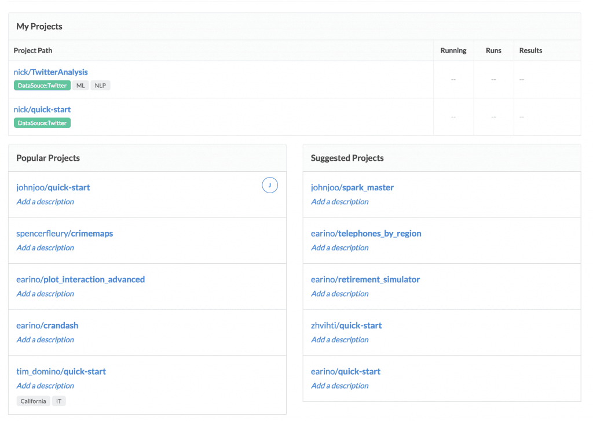Open earino/retirement_simulator project
The image size is (593, 421).
[365, 280]
